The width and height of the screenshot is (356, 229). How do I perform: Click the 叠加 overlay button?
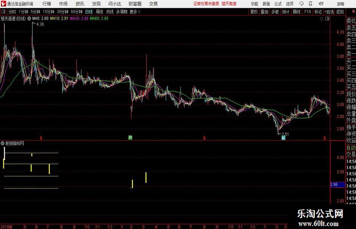pyautogui.click(x=264, y=12)
